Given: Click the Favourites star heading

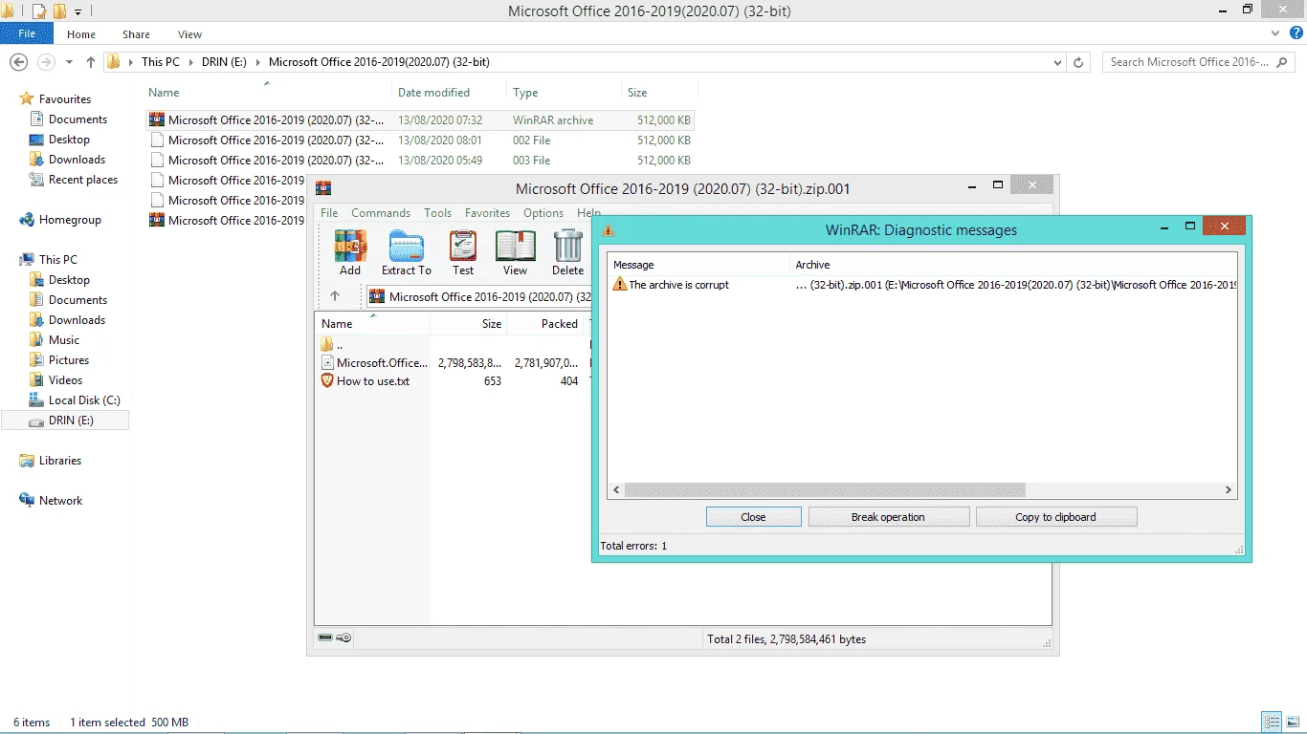Looking at the screenshot, I should tap(55, 99).
